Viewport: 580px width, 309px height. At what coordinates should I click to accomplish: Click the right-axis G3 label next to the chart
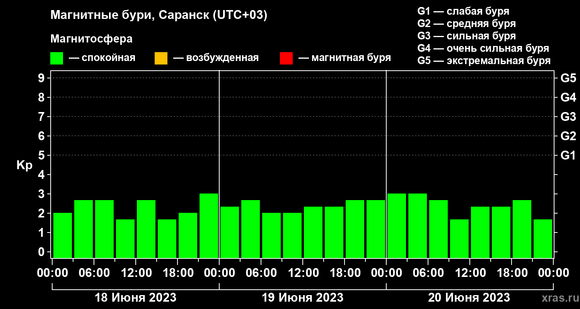point(568,117)
